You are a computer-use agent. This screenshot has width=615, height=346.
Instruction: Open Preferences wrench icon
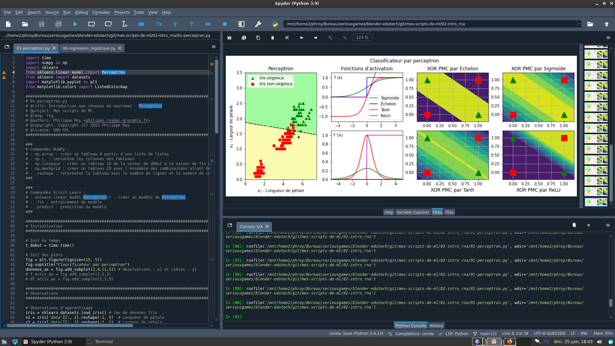click(258, 24)
